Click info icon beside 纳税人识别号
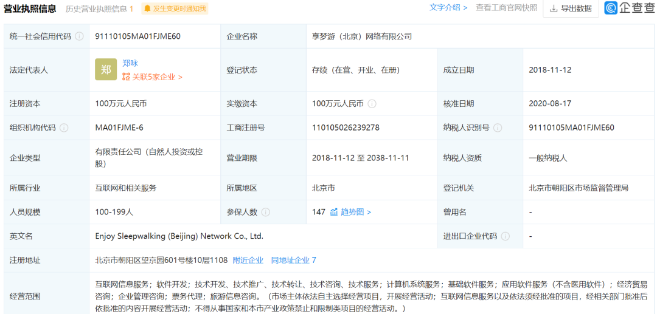 [498, 128]
